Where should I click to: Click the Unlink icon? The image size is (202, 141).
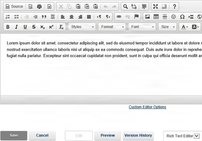pyautogui.click(x=128, y=17)
